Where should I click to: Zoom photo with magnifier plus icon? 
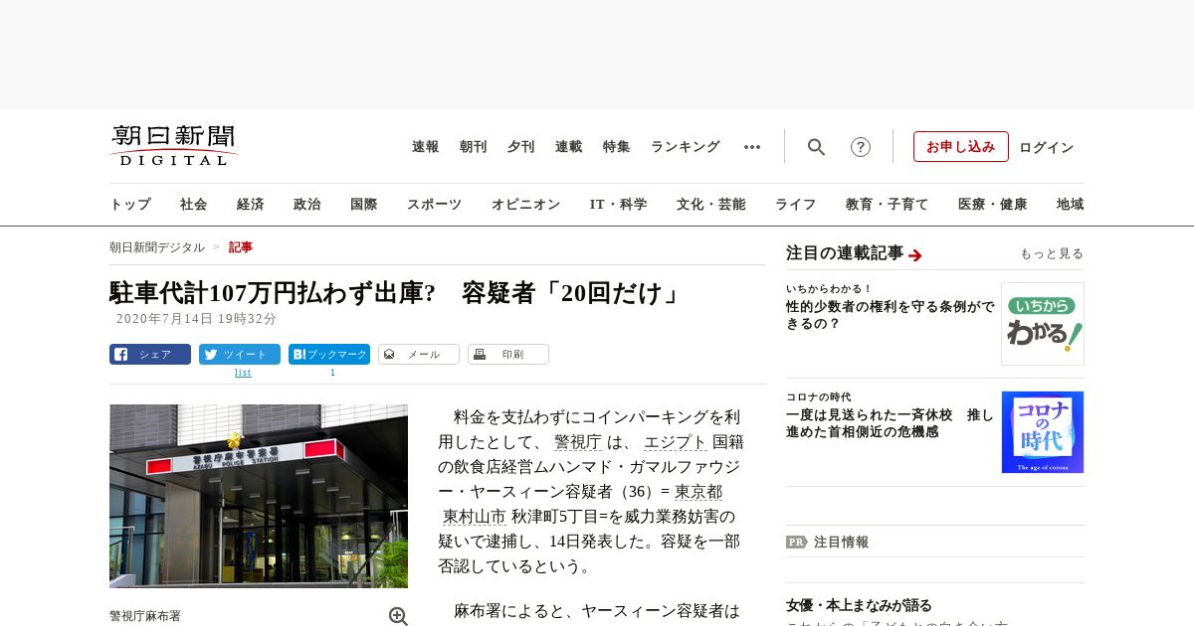(398, 616)
